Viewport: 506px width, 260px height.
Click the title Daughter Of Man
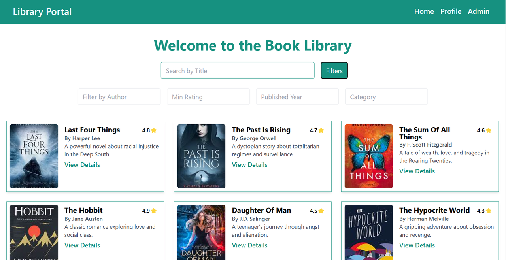coord(261,211)
